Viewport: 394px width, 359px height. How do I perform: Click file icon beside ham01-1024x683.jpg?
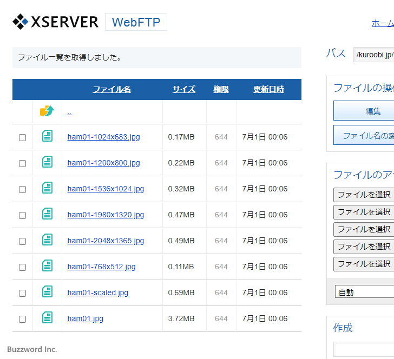coord(48,136)
